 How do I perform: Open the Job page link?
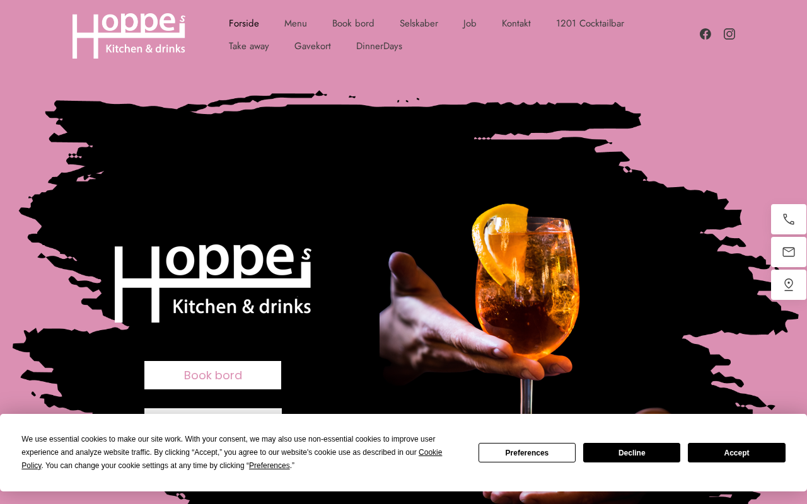[x=470, y=23]
